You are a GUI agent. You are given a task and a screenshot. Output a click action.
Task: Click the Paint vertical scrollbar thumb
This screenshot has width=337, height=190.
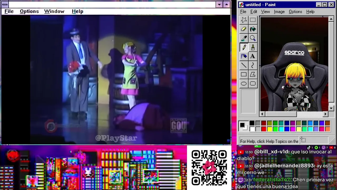(331, 62)
